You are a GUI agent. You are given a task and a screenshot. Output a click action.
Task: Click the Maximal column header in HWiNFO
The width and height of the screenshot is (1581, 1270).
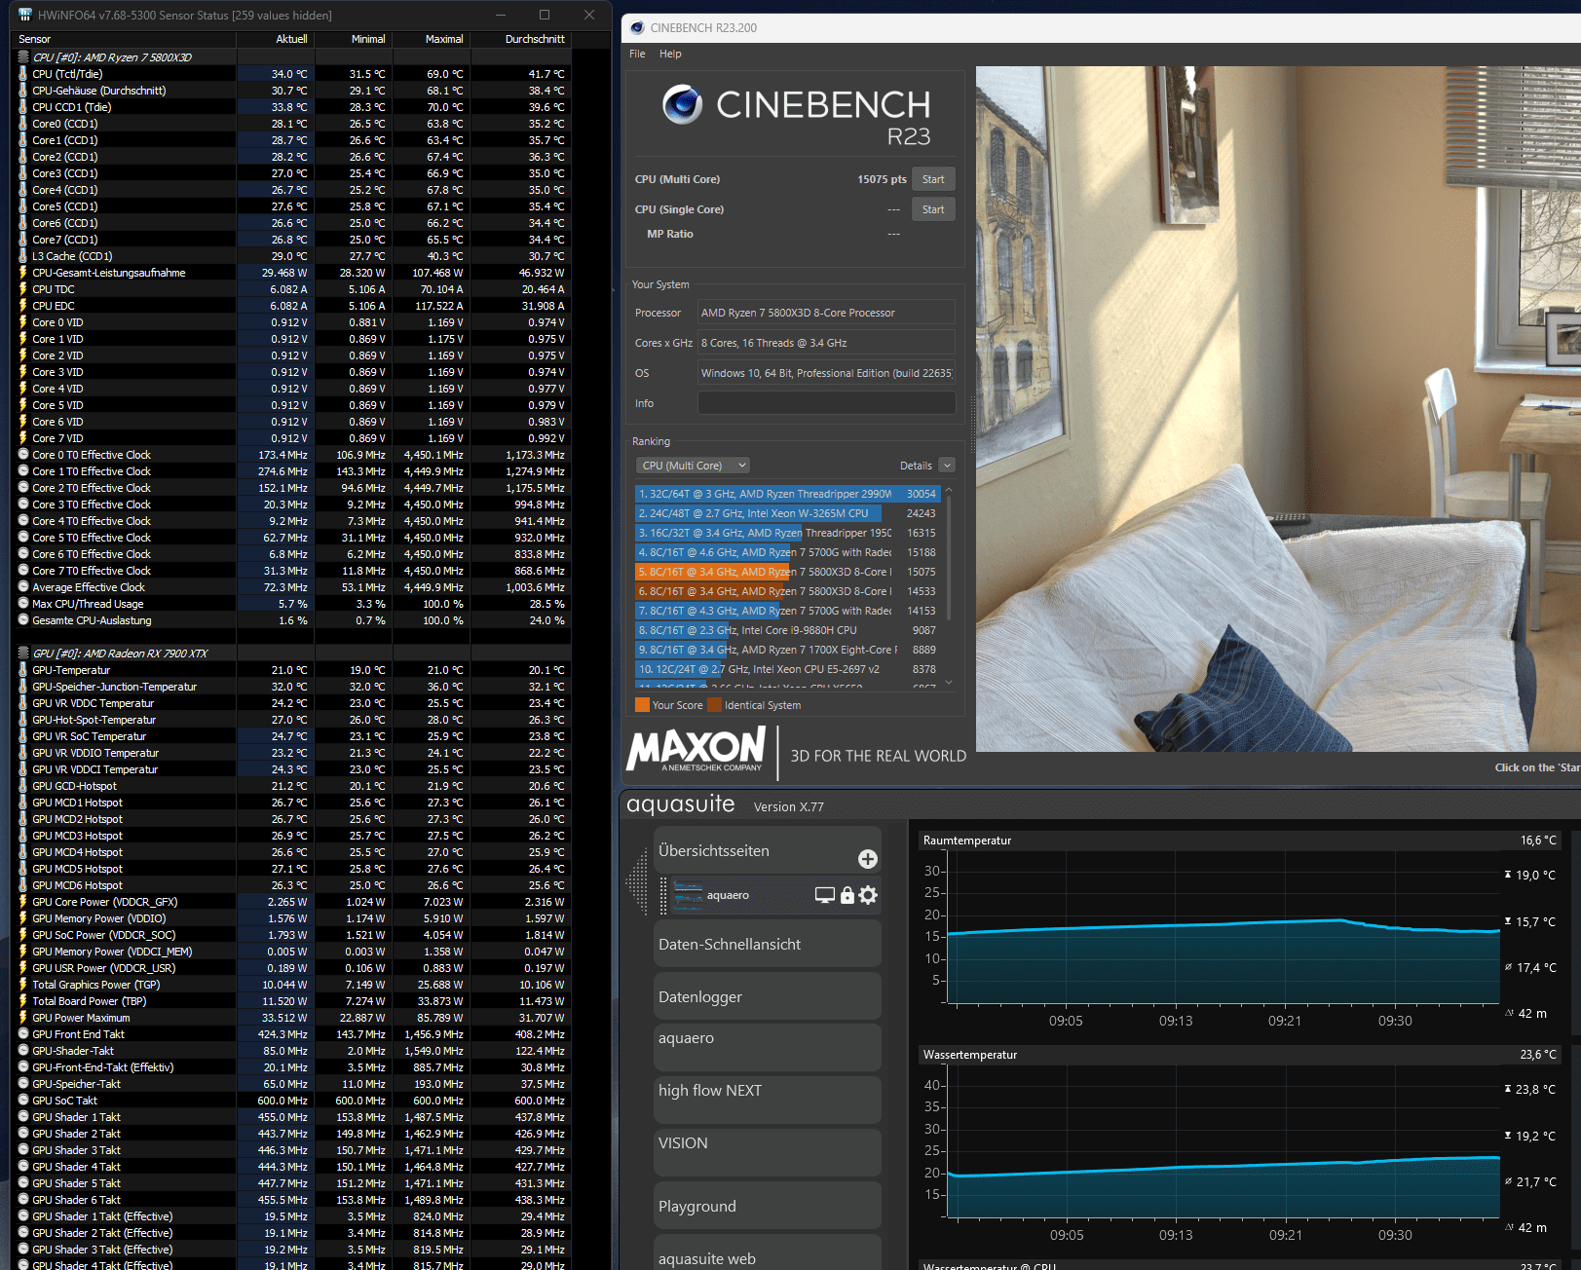[431, 39]
